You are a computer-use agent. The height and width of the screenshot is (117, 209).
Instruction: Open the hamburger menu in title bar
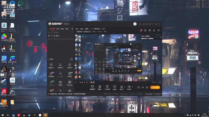pos(150,24)
